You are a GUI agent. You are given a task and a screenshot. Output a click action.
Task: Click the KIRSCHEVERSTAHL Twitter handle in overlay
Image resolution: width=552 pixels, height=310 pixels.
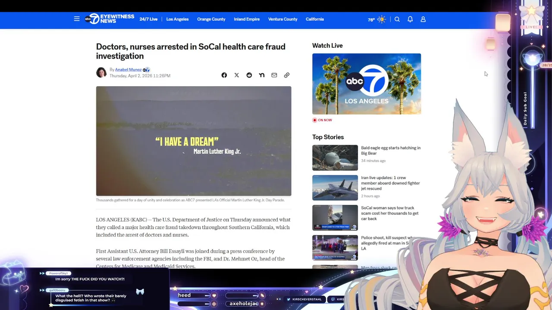click(304, 299)
